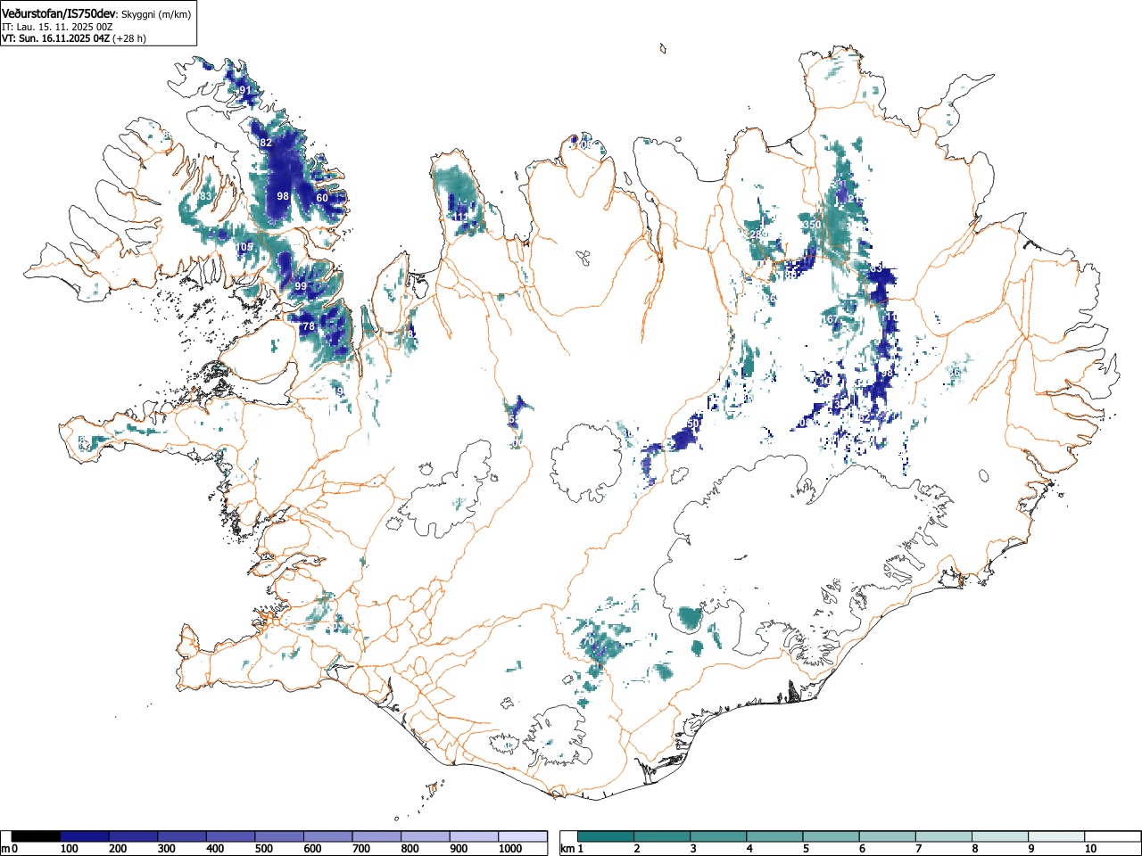
Task: Select the 600–700 m legend swatch
Action: (328, 836)
